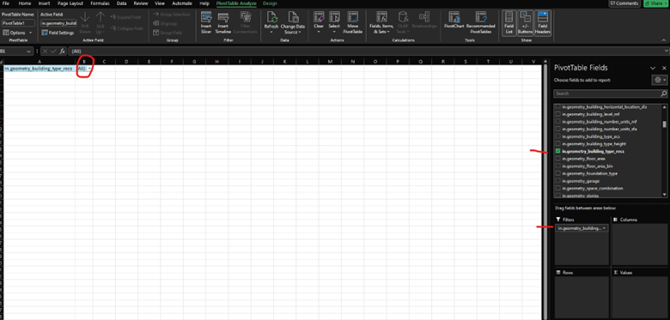Open the Name Box dropdown
The width and height of the screenshot is (670, 320).
[28, 51]
